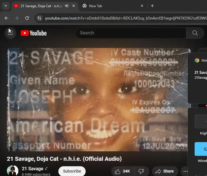Image resolution: width=207 pixels, height=176 pixels.
Task: Click the vevo watermark on video
Action: pos(182,145)
